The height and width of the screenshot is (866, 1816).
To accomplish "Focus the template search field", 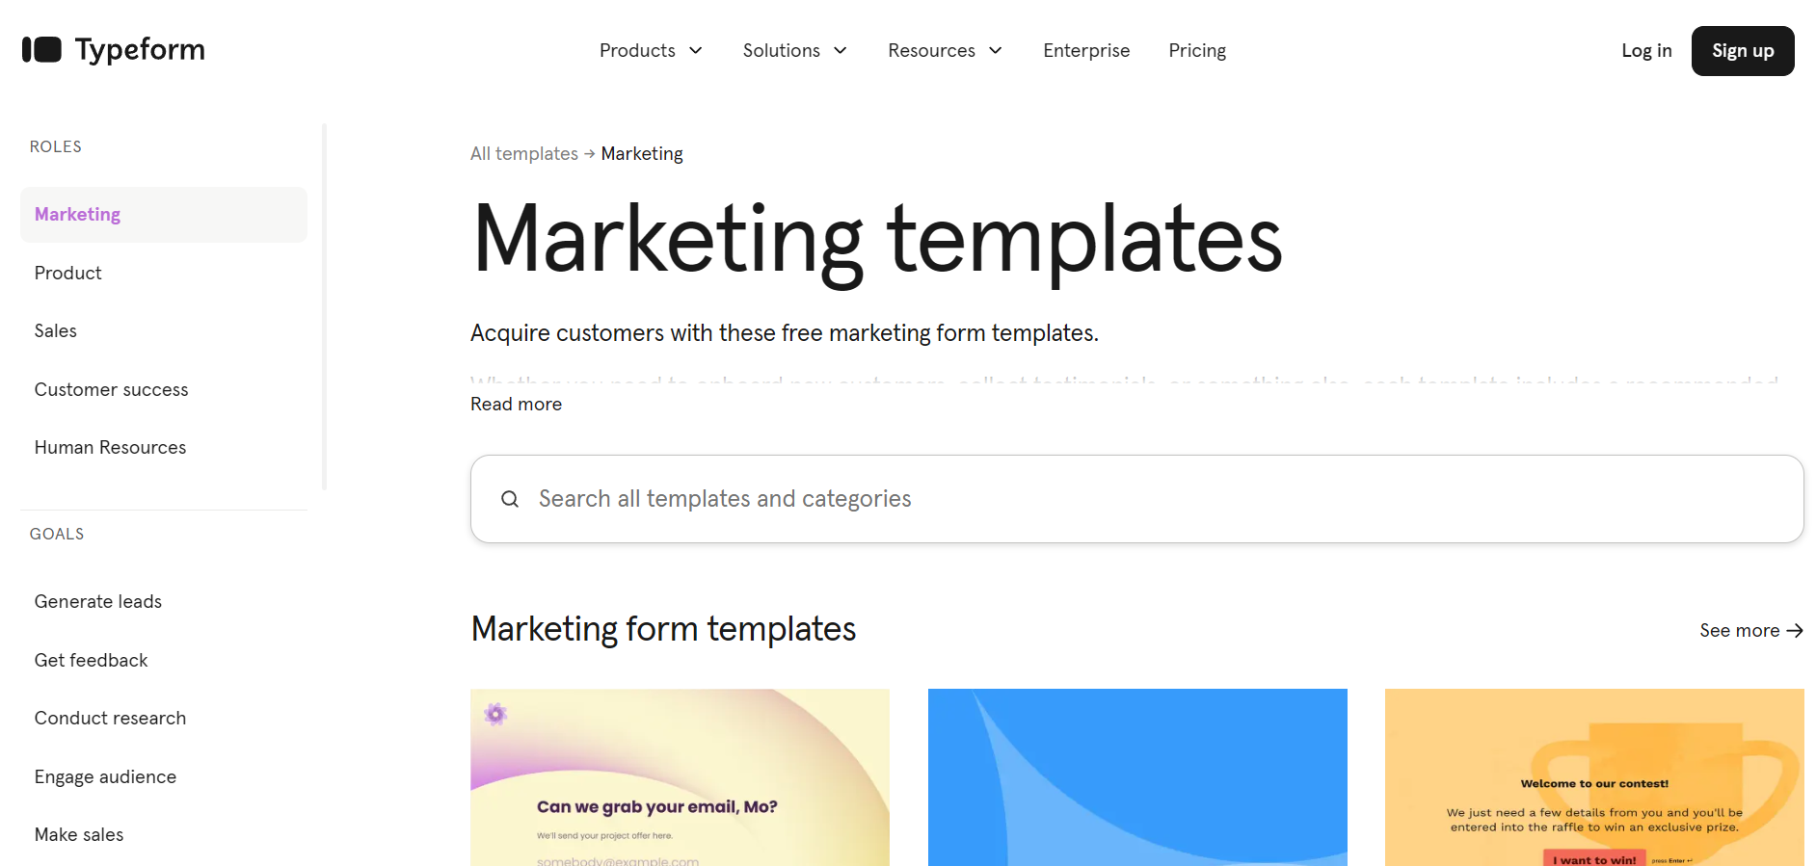I will tap(1136, 499).
